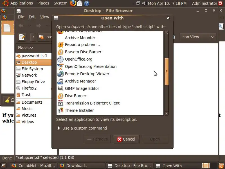Open Help icon in top panel

[x=87, y=3]
